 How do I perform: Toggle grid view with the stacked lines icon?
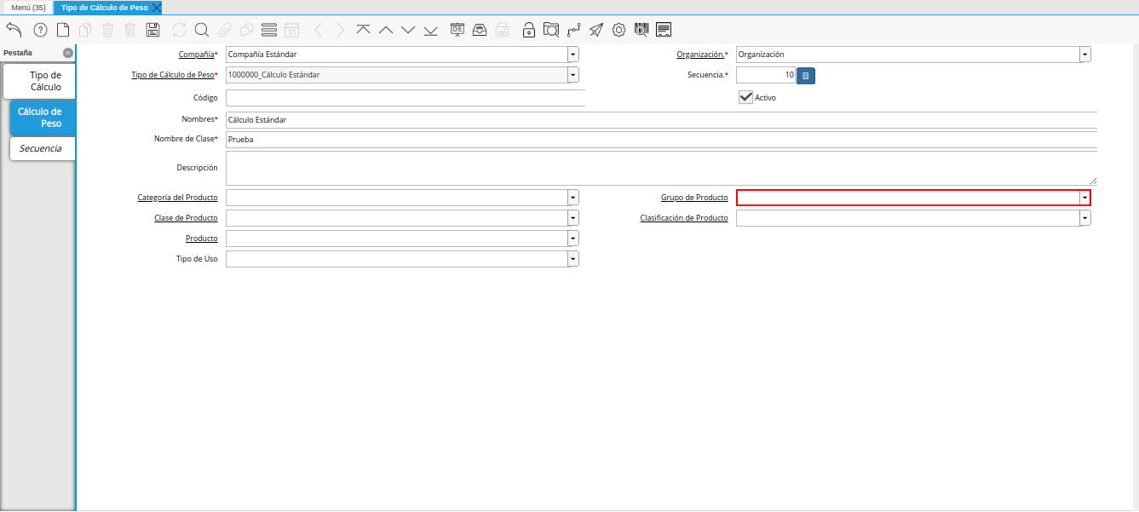coord(269,30)
